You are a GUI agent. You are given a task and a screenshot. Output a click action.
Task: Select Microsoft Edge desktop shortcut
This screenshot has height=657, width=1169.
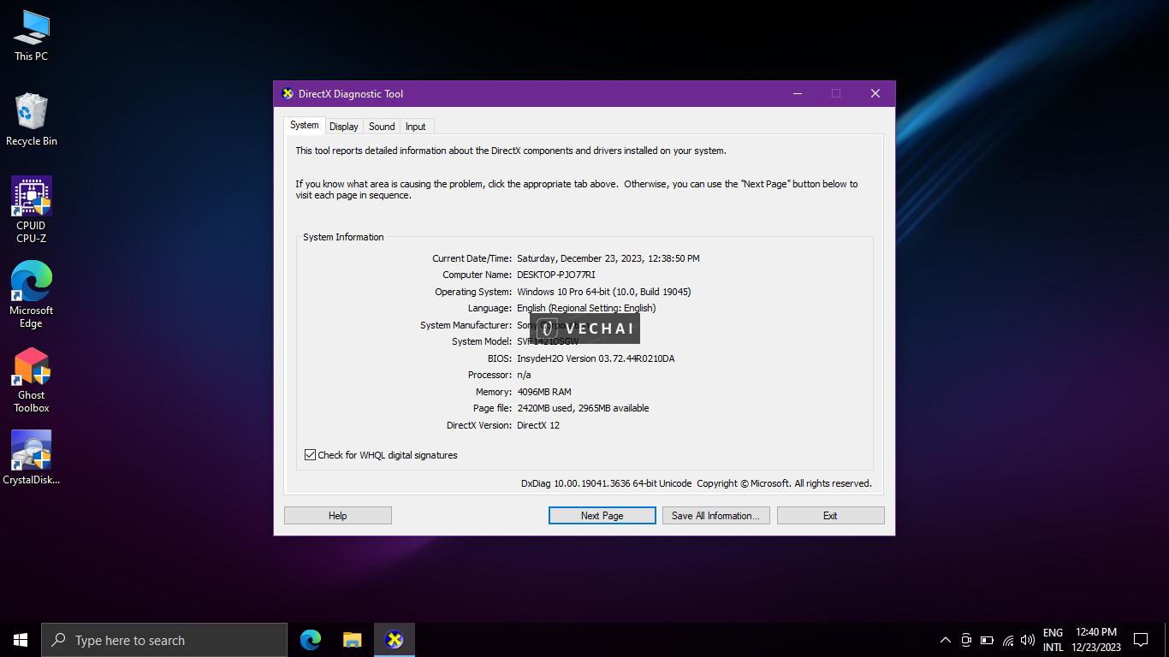click(x=32, y=294)
